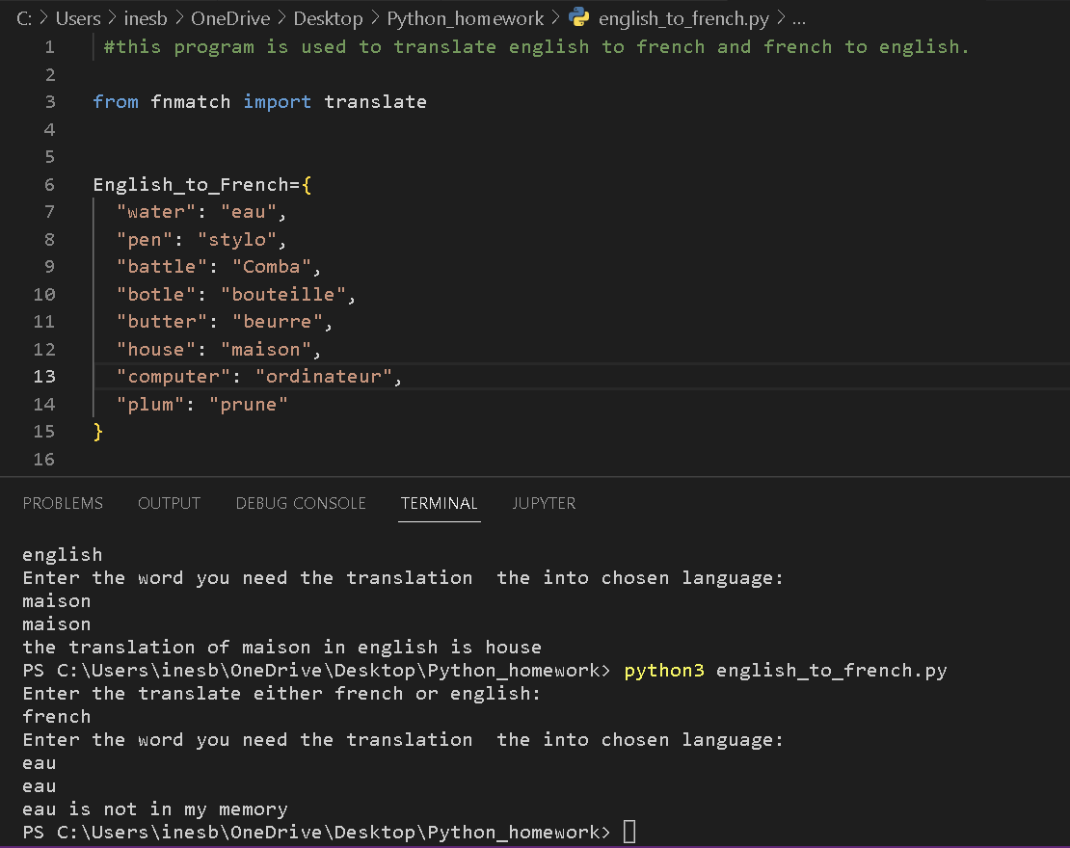
Task: Click the "Comba" value string
Action: pos(272,267)
